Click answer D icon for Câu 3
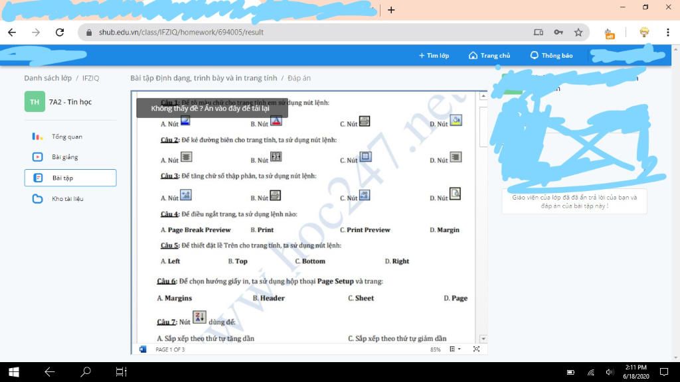680x382 pixels. 455,194
